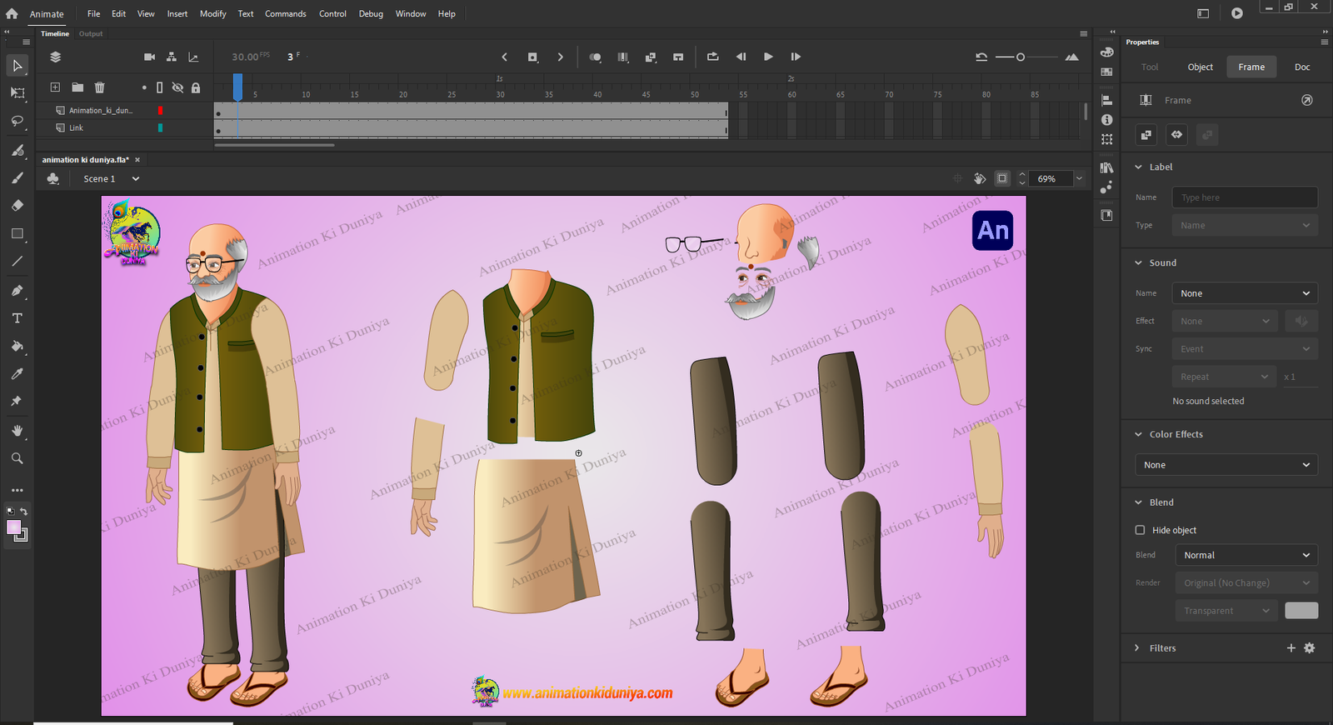
Task: Select the Zoom tool
Action: 17,458
